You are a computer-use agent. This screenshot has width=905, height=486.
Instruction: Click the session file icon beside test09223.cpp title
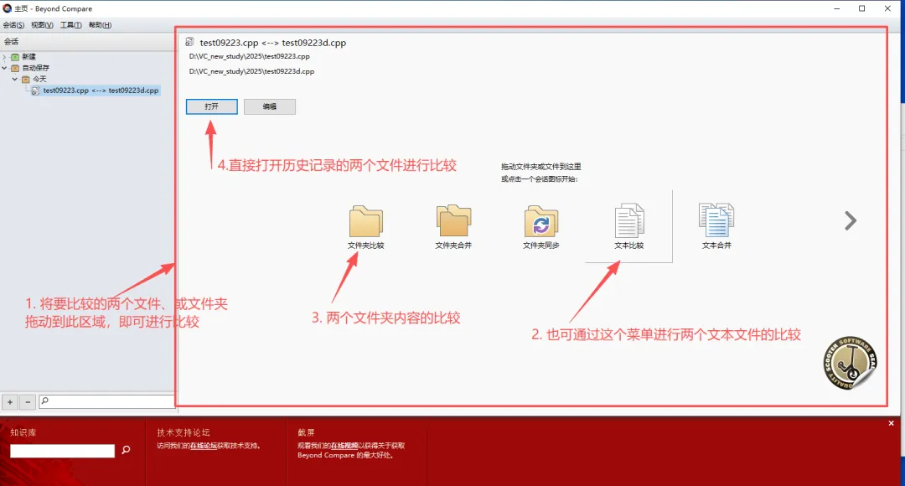tap(189, 42)
